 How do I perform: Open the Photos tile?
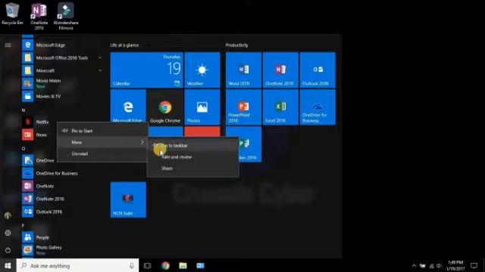[202, 107]
